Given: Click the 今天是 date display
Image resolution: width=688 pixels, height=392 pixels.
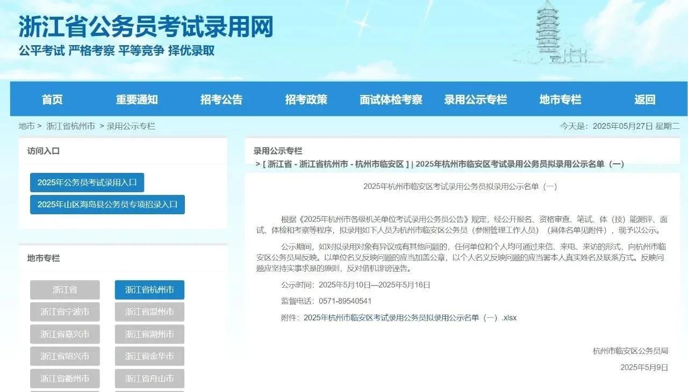Looking at the screenshot, I should [x=620, y=126].
